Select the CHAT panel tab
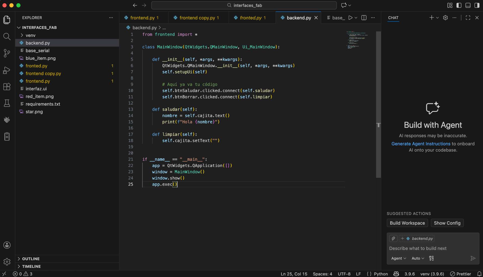The height and width of the screenshot is (277, 483). (393, 18)
